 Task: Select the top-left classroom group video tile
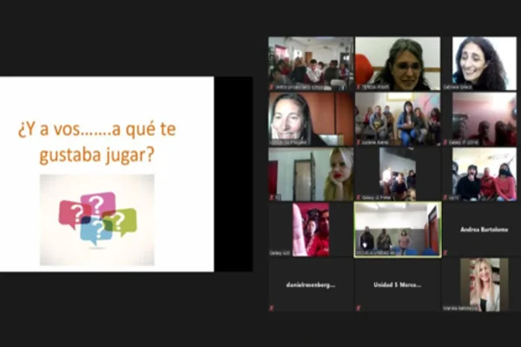click(311, 63)
